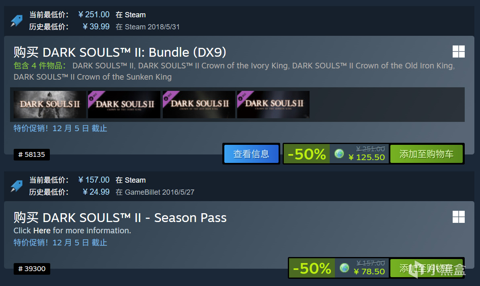The image size is (480, 286).
Task: Click Windows platform icon for Season Pass
Action: pos(459,217)
